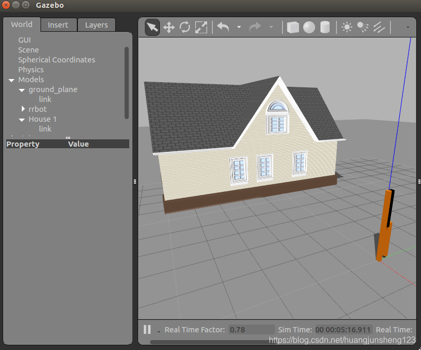Viewport: 421px width, 350px height.
Task: Click the Property column header
Action: (x=23, y=144)
